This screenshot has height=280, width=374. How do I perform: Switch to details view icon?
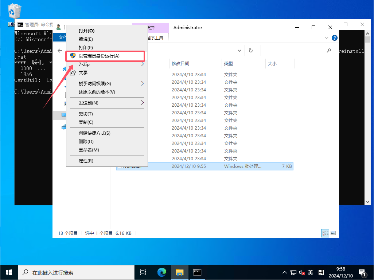pyautogui.click(x=326, y=233)
